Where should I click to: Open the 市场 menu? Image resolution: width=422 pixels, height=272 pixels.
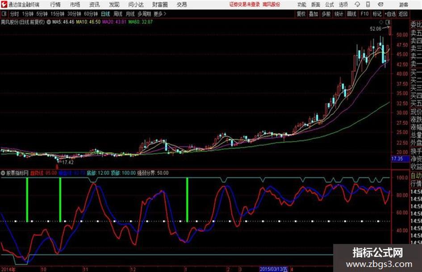pos(75,4)
